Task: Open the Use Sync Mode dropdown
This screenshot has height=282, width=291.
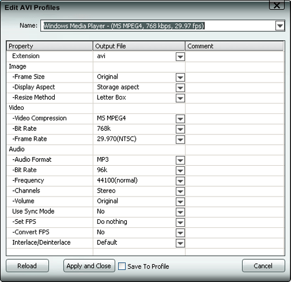Action: pyautogui.click(x=180, y=212)
